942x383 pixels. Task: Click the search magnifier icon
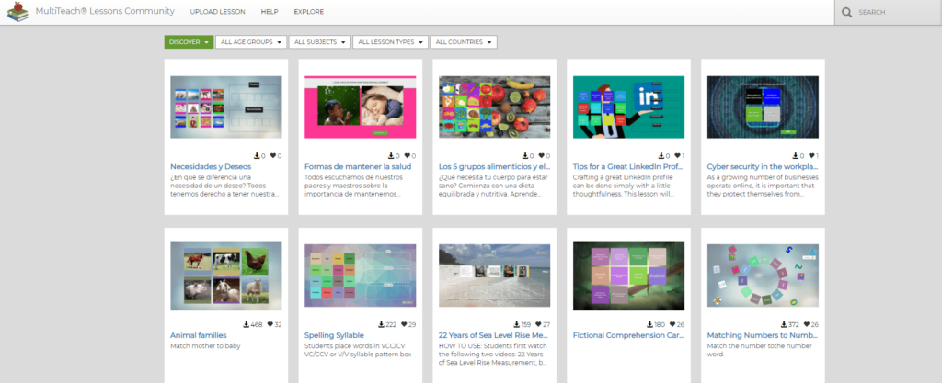pos(847,12)
